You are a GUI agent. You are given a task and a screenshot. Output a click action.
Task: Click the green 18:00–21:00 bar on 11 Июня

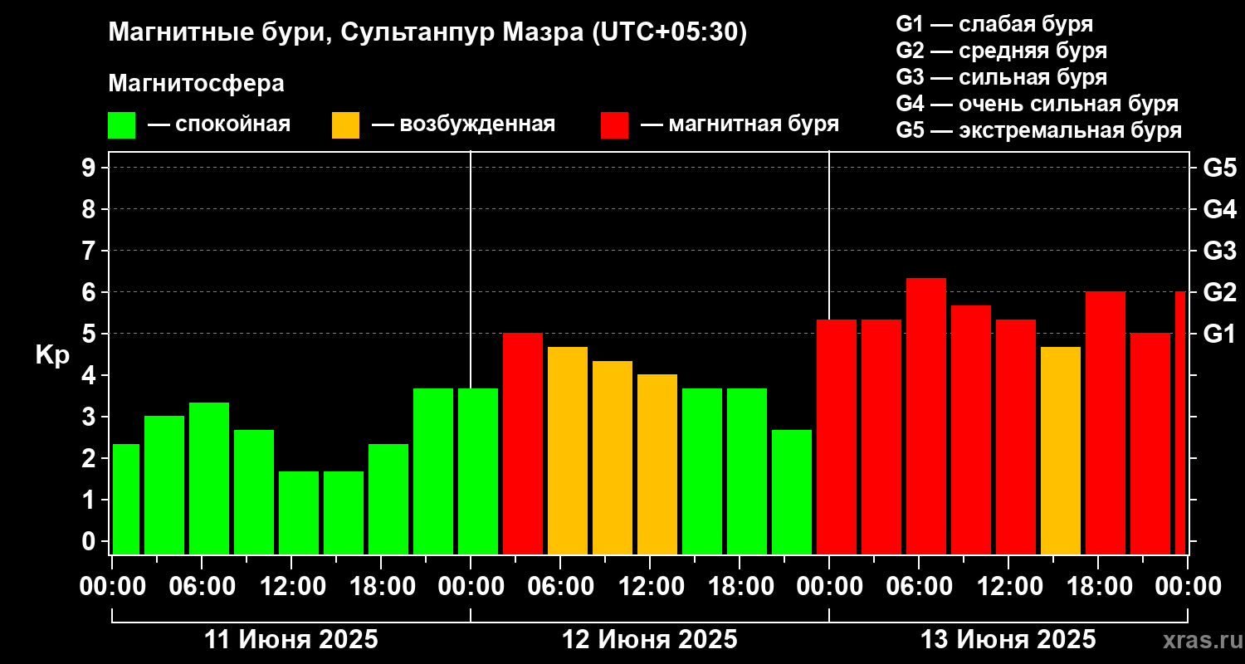point(388,499)
